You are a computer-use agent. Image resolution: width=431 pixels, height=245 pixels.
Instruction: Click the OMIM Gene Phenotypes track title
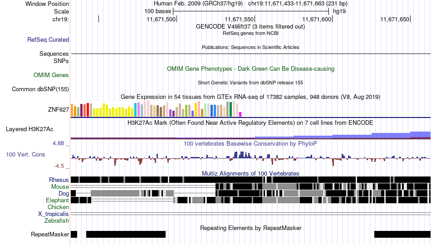(250, 69)
